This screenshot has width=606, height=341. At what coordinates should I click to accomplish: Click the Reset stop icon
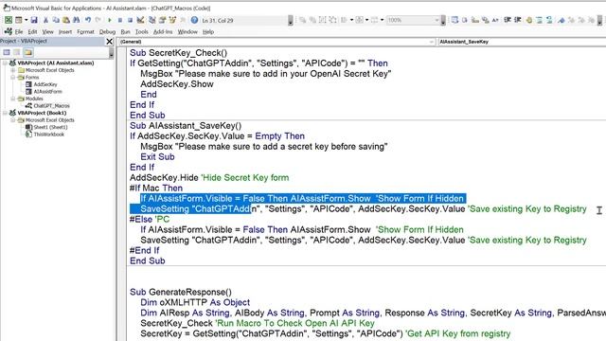pos(131,20)
